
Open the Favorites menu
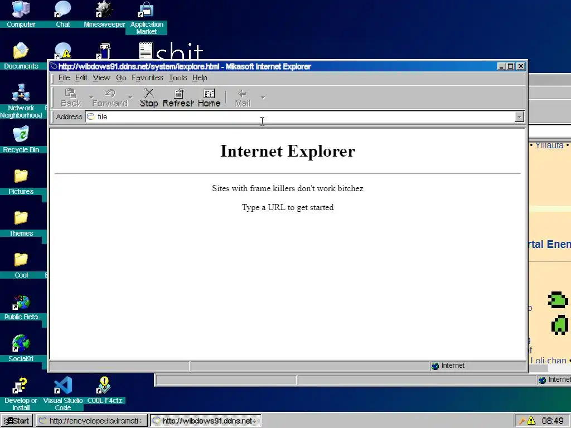pyautogui.click(x=147, y=77)
